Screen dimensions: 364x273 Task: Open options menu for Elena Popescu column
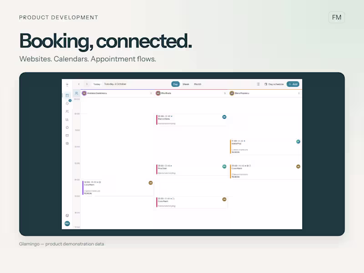point(299,93)
